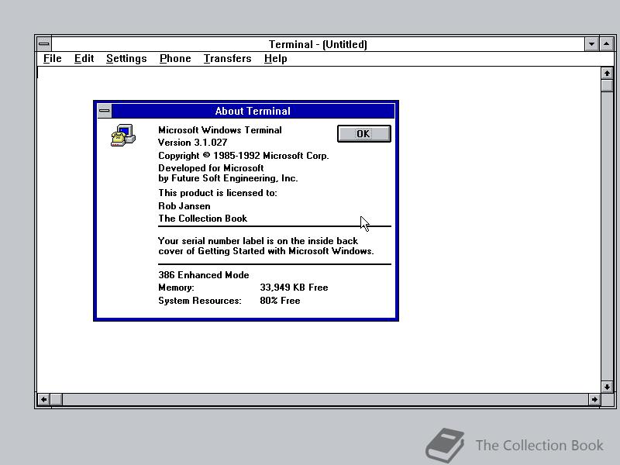
Task: Open the Edit menu
Action: click(84, 59)
